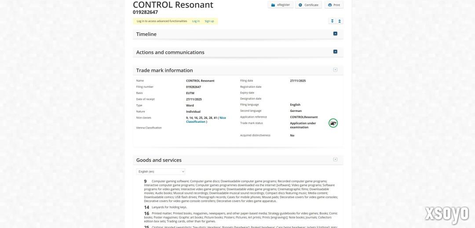Click the trade mark status folder icon
This screenshot has width=475, height=228.
(x=333, y=123)
